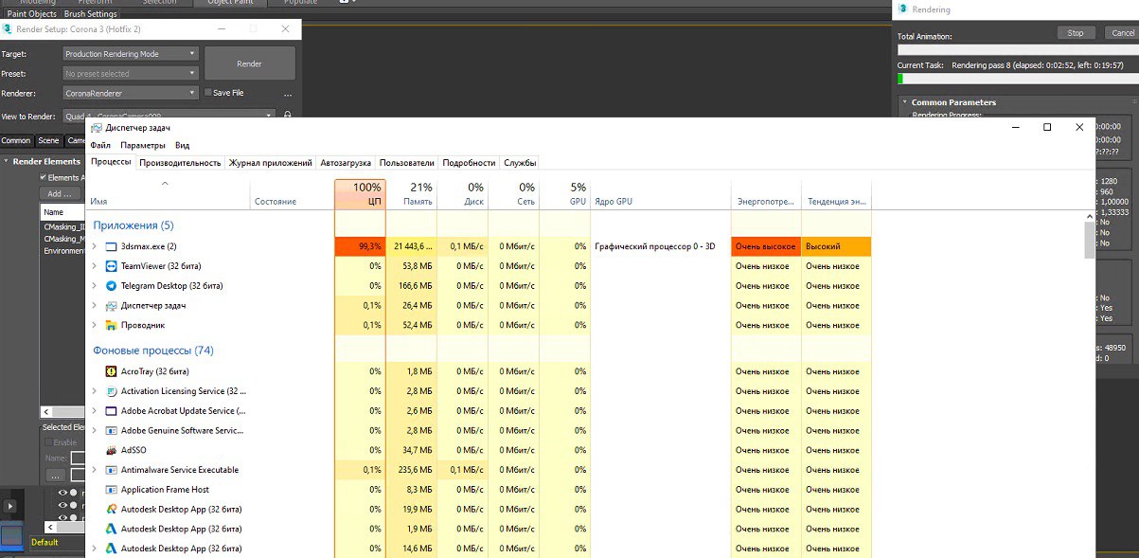Click the Activation Licensing Service icon

[x=111, y=391]
